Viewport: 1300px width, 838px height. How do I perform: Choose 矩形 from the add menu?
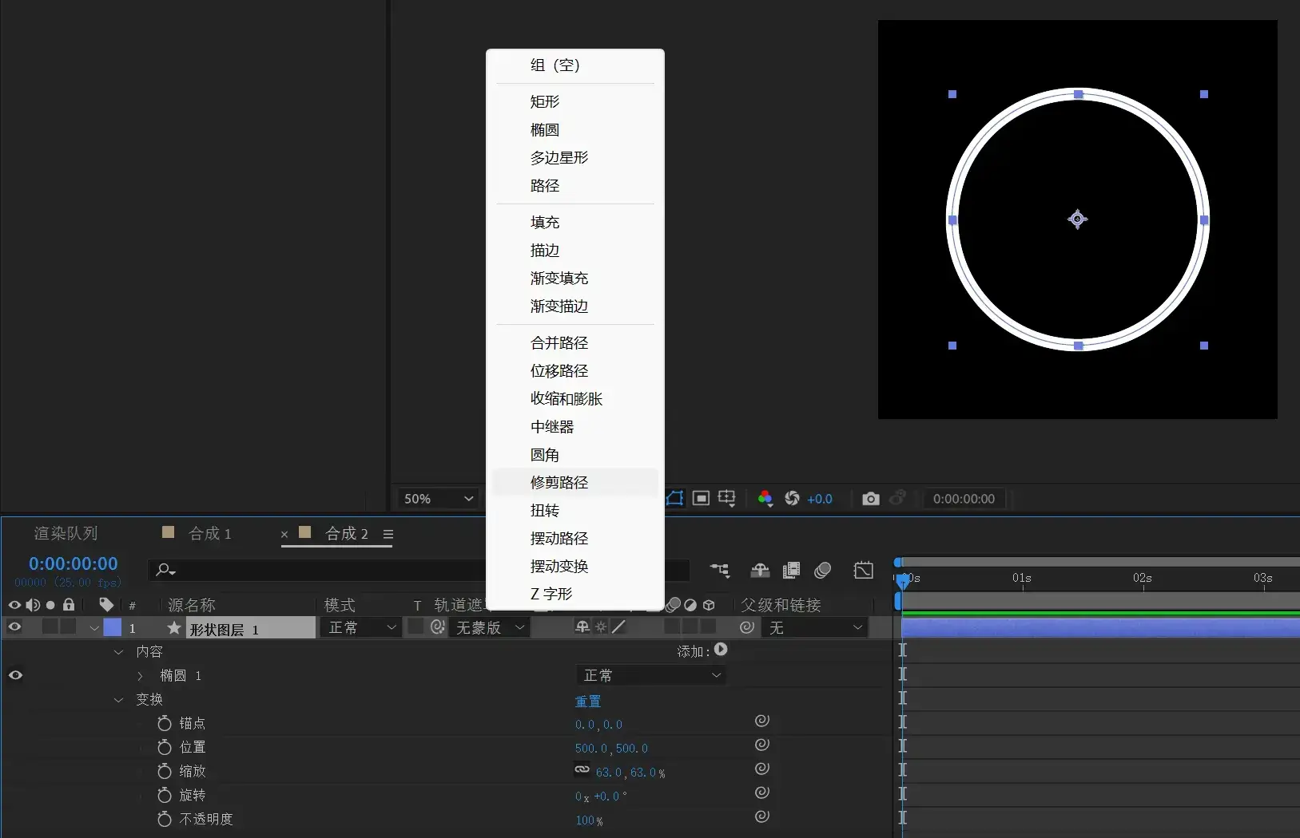tap(575, 101)
